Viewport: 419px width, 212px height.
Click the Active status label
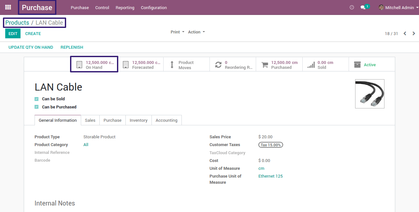pos(370,65)
